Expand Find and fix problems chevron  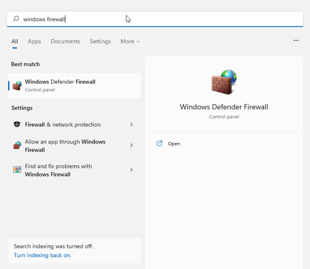click(x=132, y=170)
